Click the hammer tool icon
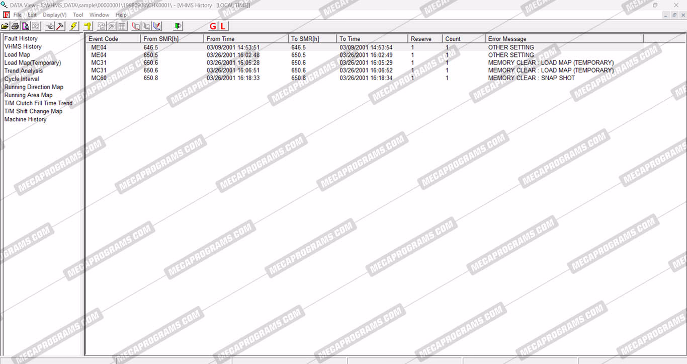The image size is (687, 364). coord(60,26)
